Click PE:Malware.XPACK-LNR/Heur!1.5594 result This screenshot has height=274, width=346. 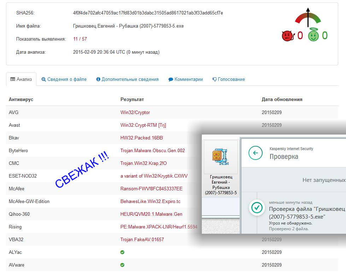[159, 227]
